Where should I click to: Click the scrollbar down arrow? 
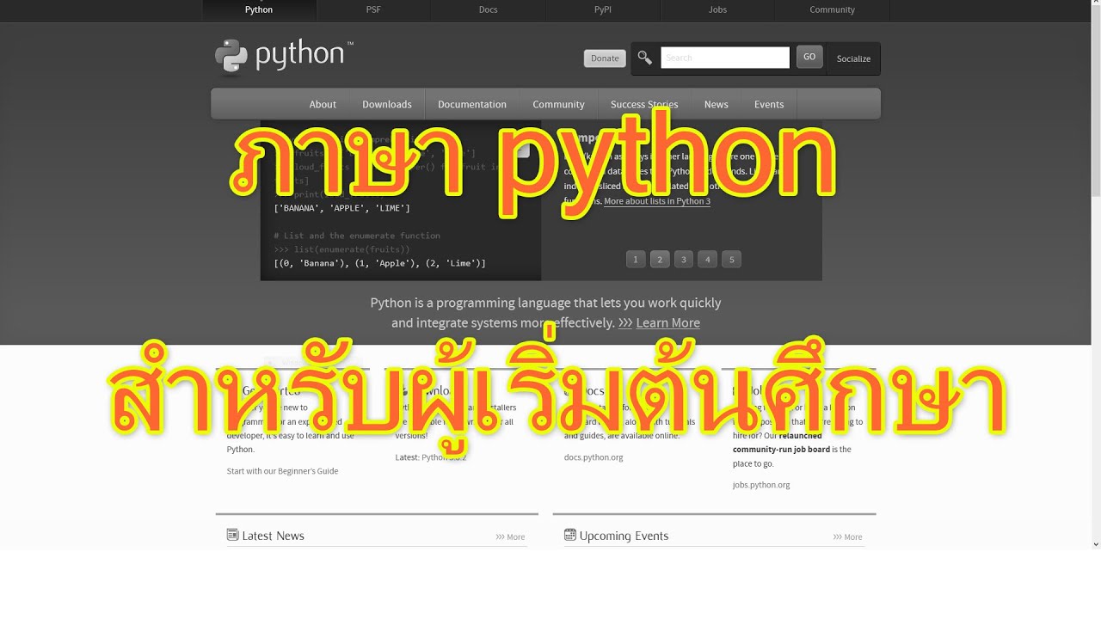click(1095, 543)
